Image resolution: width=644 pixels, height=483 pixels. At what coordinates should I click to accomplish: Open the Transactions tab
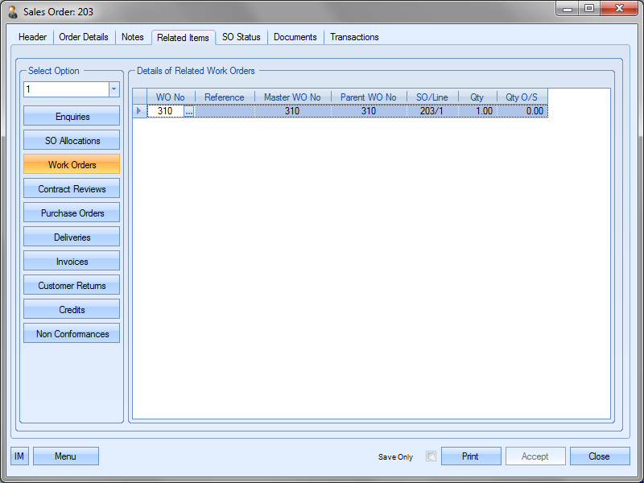click(x=354, y=37)
